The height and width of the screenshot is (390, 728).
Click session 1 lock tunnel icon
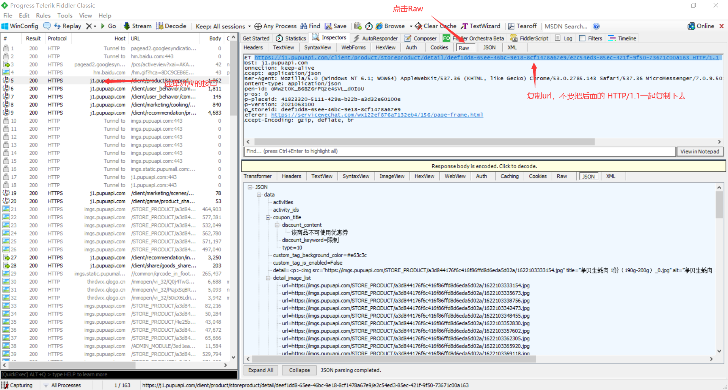(x=6, y=48)
